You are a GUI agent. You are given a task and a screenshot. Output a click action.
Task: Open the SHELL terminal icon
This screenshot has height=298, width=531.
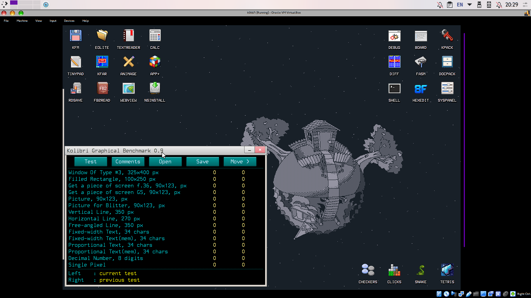click(394, 88)
